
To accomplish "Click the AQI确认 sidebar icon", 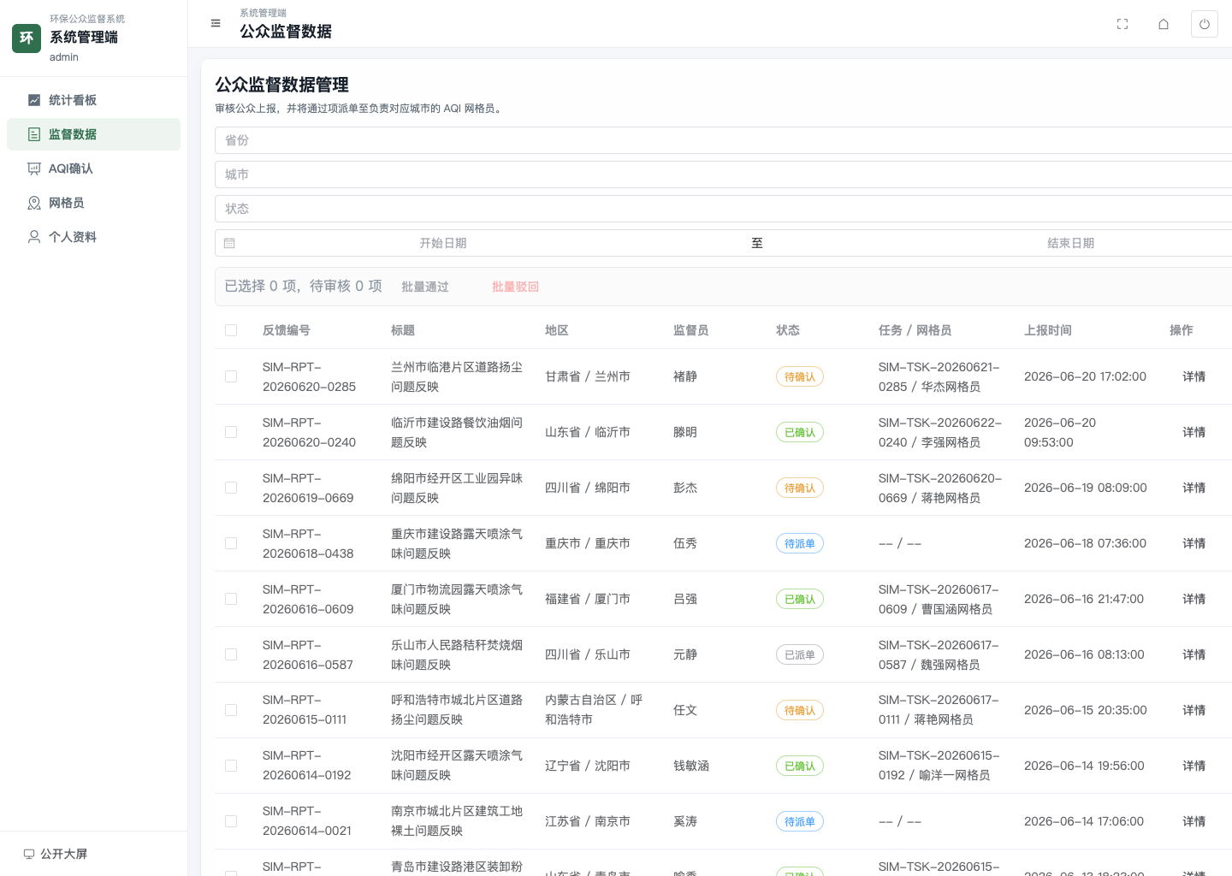I will click(x=34, y=169).
